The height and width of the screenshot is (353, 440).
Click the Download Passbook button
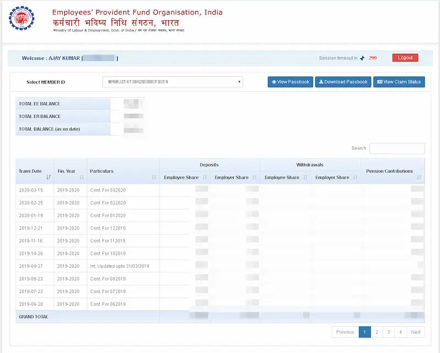343,82
